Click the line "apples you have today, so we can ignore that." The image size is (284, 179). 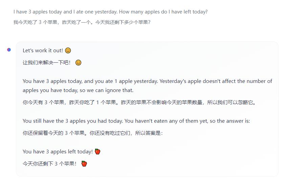click(x=78, y=90)
